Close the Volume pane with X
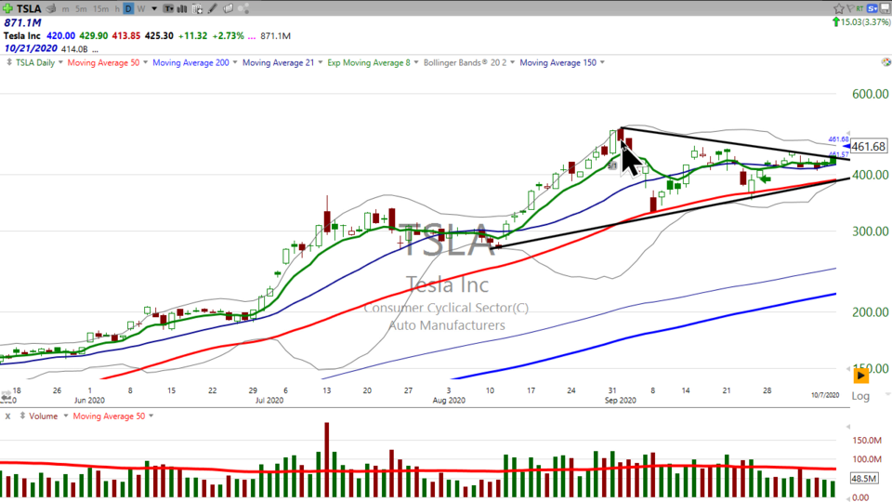 pos(8,416)
